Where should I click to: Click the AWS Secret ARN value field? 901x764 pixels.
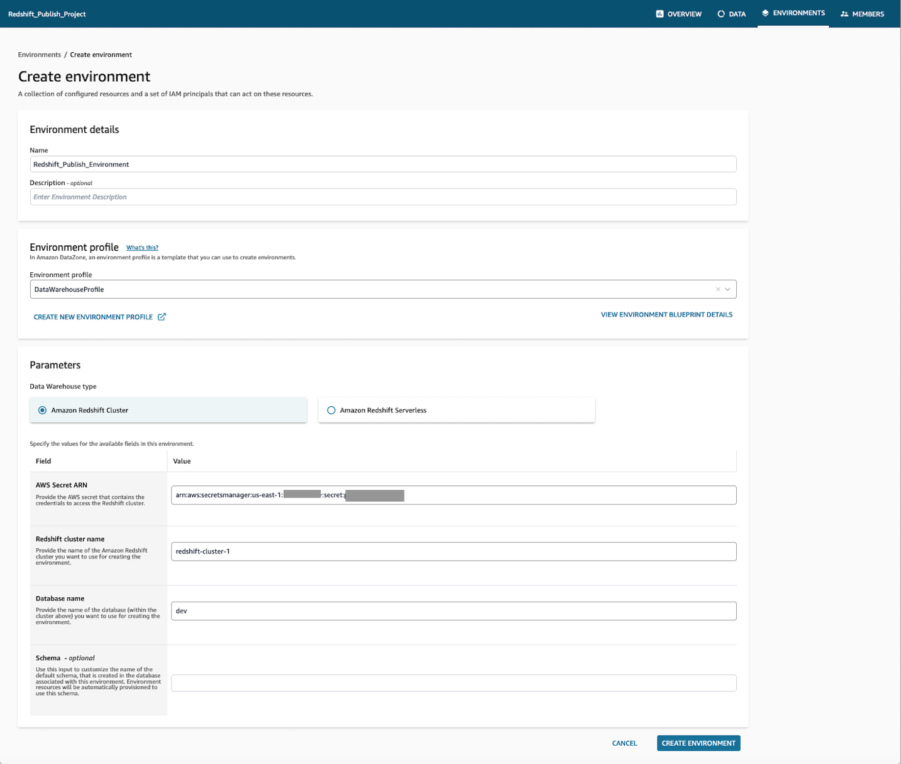tap(454, 495)
